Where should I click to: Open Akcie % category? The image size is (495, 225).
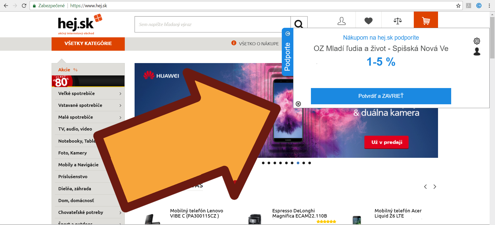[68, 70]
